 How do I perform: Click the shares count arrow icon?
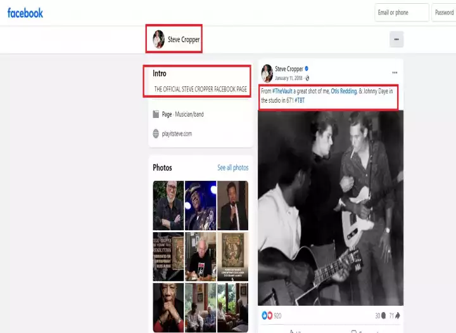coord(398,315)
